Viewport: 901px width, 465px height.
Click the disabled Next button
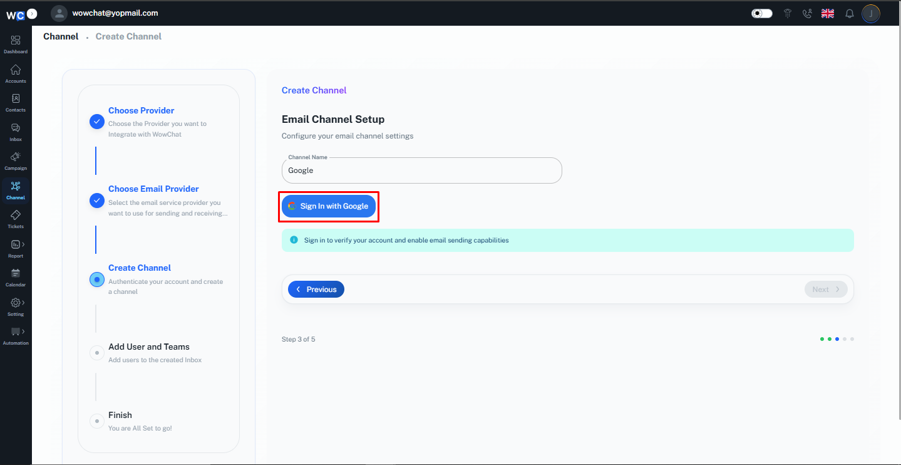pos(826,290)
